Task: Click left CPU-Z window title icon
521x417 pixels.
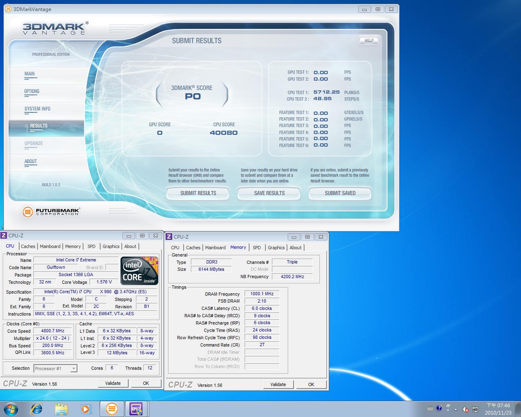Action: 4,235
